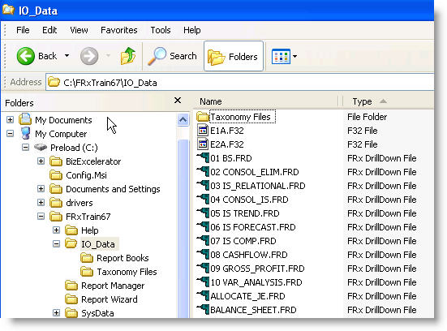Click the Search magnifier icon
447x331 pixels.
pos(157,56)
